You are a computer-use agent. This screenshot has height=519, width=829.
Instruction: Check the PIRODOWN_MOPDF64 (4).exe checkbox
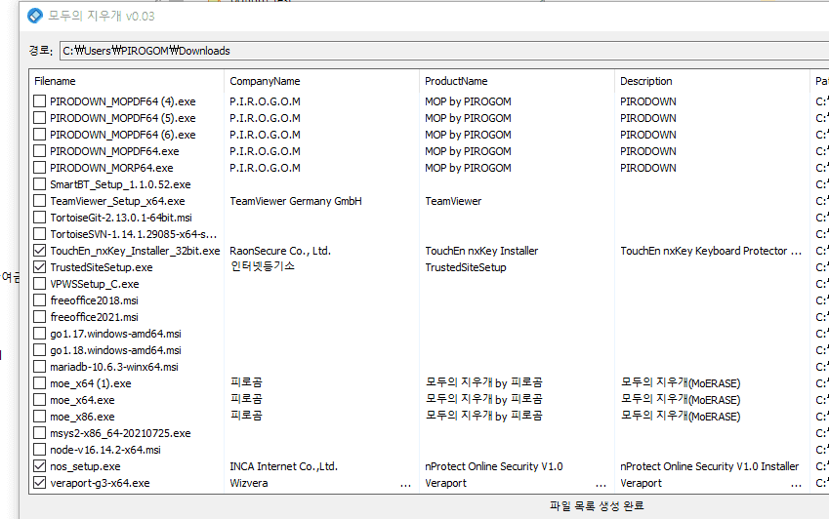point(40,100)
